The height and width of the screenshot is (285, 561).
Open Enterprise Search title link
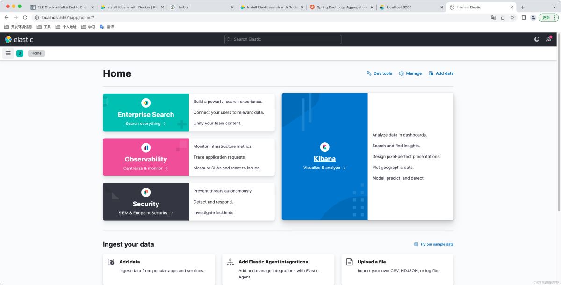[146, 114]
